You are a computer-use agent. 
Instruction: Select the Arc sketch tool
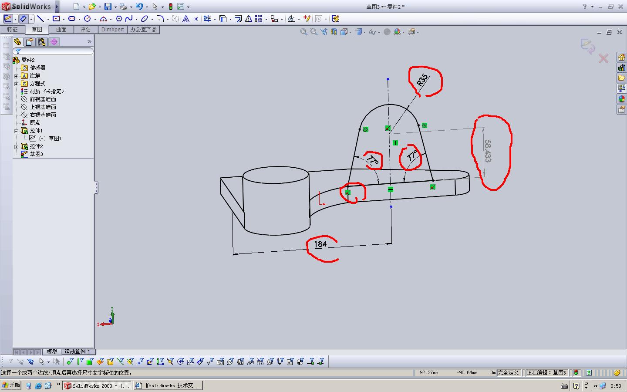point(103,19)
